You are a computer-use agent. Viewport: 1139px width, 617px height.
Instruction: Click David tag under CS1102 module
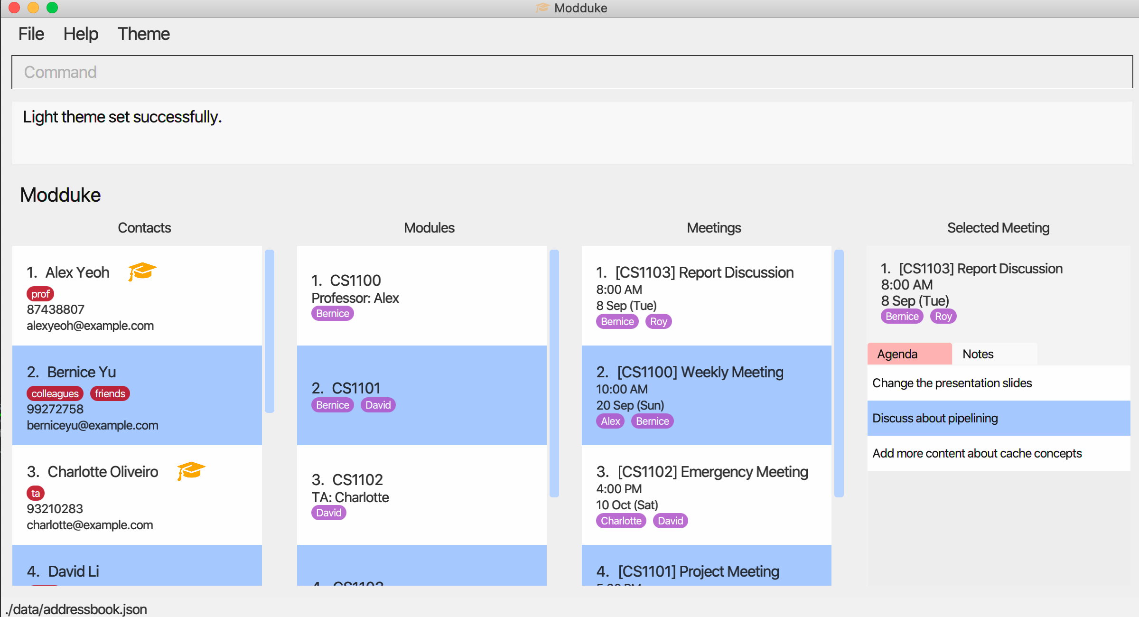329,513
